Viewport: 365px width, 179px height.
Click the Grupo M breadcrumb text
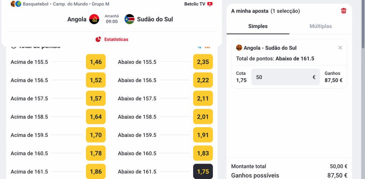101,4
